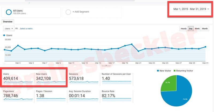214x112 pixels.
Task: Switch chart granularity to Day
Action: 191,29
